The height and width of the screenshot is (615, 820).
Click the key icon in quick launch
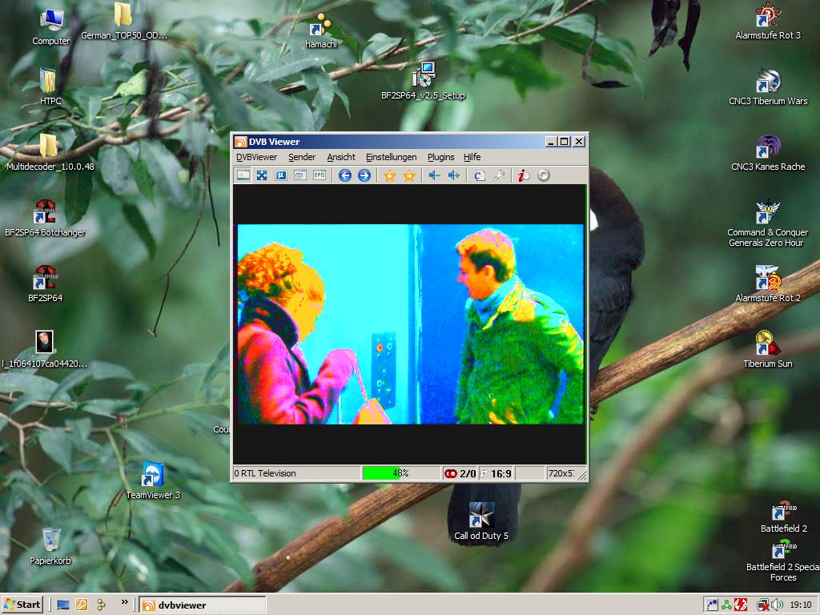tap(82, 605)
